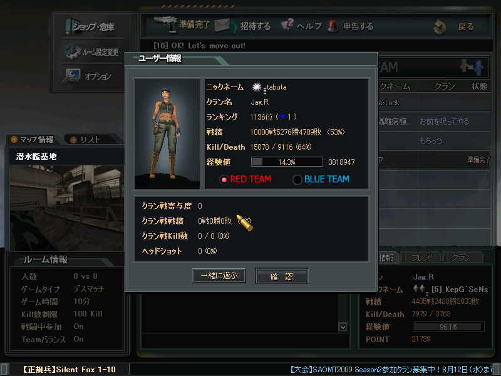This screenshot has height=376, width=501.
Task: Click the 戻る return arrow icon
Action: click(440, 26)
